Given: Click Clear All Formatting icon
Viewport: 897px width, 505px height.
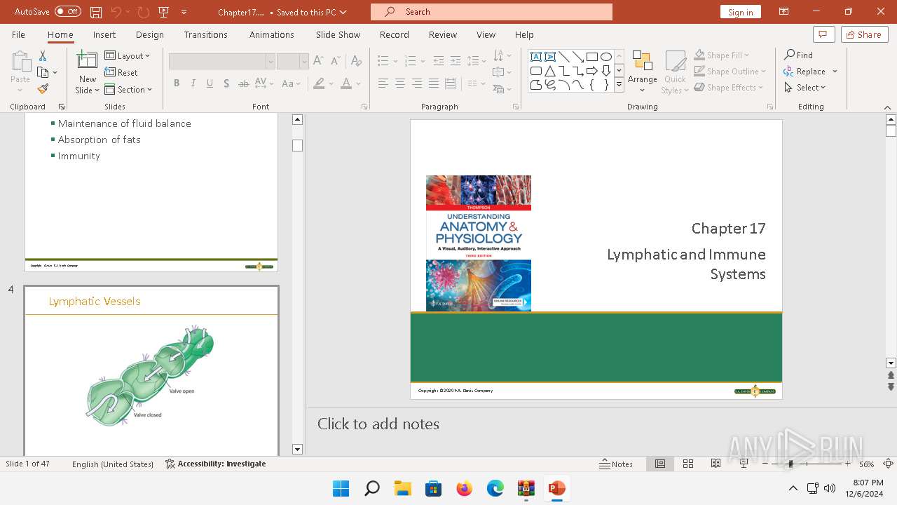Looking at the screenshot, I should pyautogui.click(x=357, y=61).
